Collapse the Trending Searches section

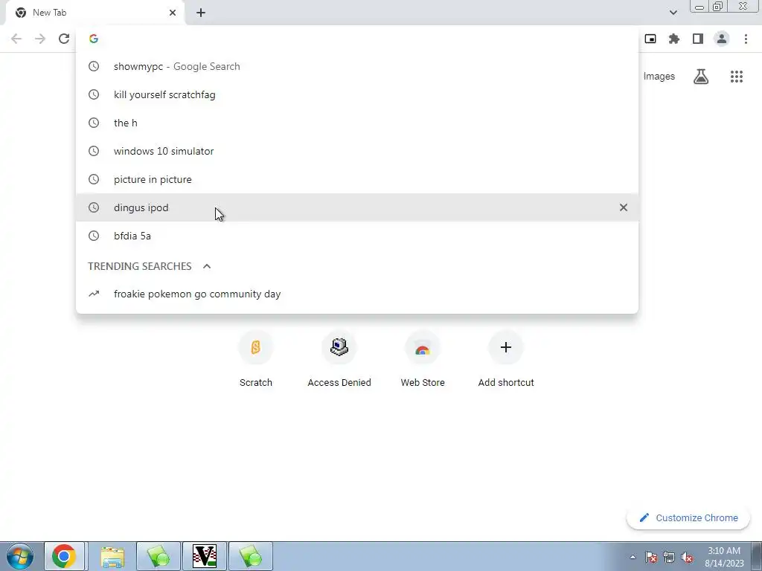[207, 266]
